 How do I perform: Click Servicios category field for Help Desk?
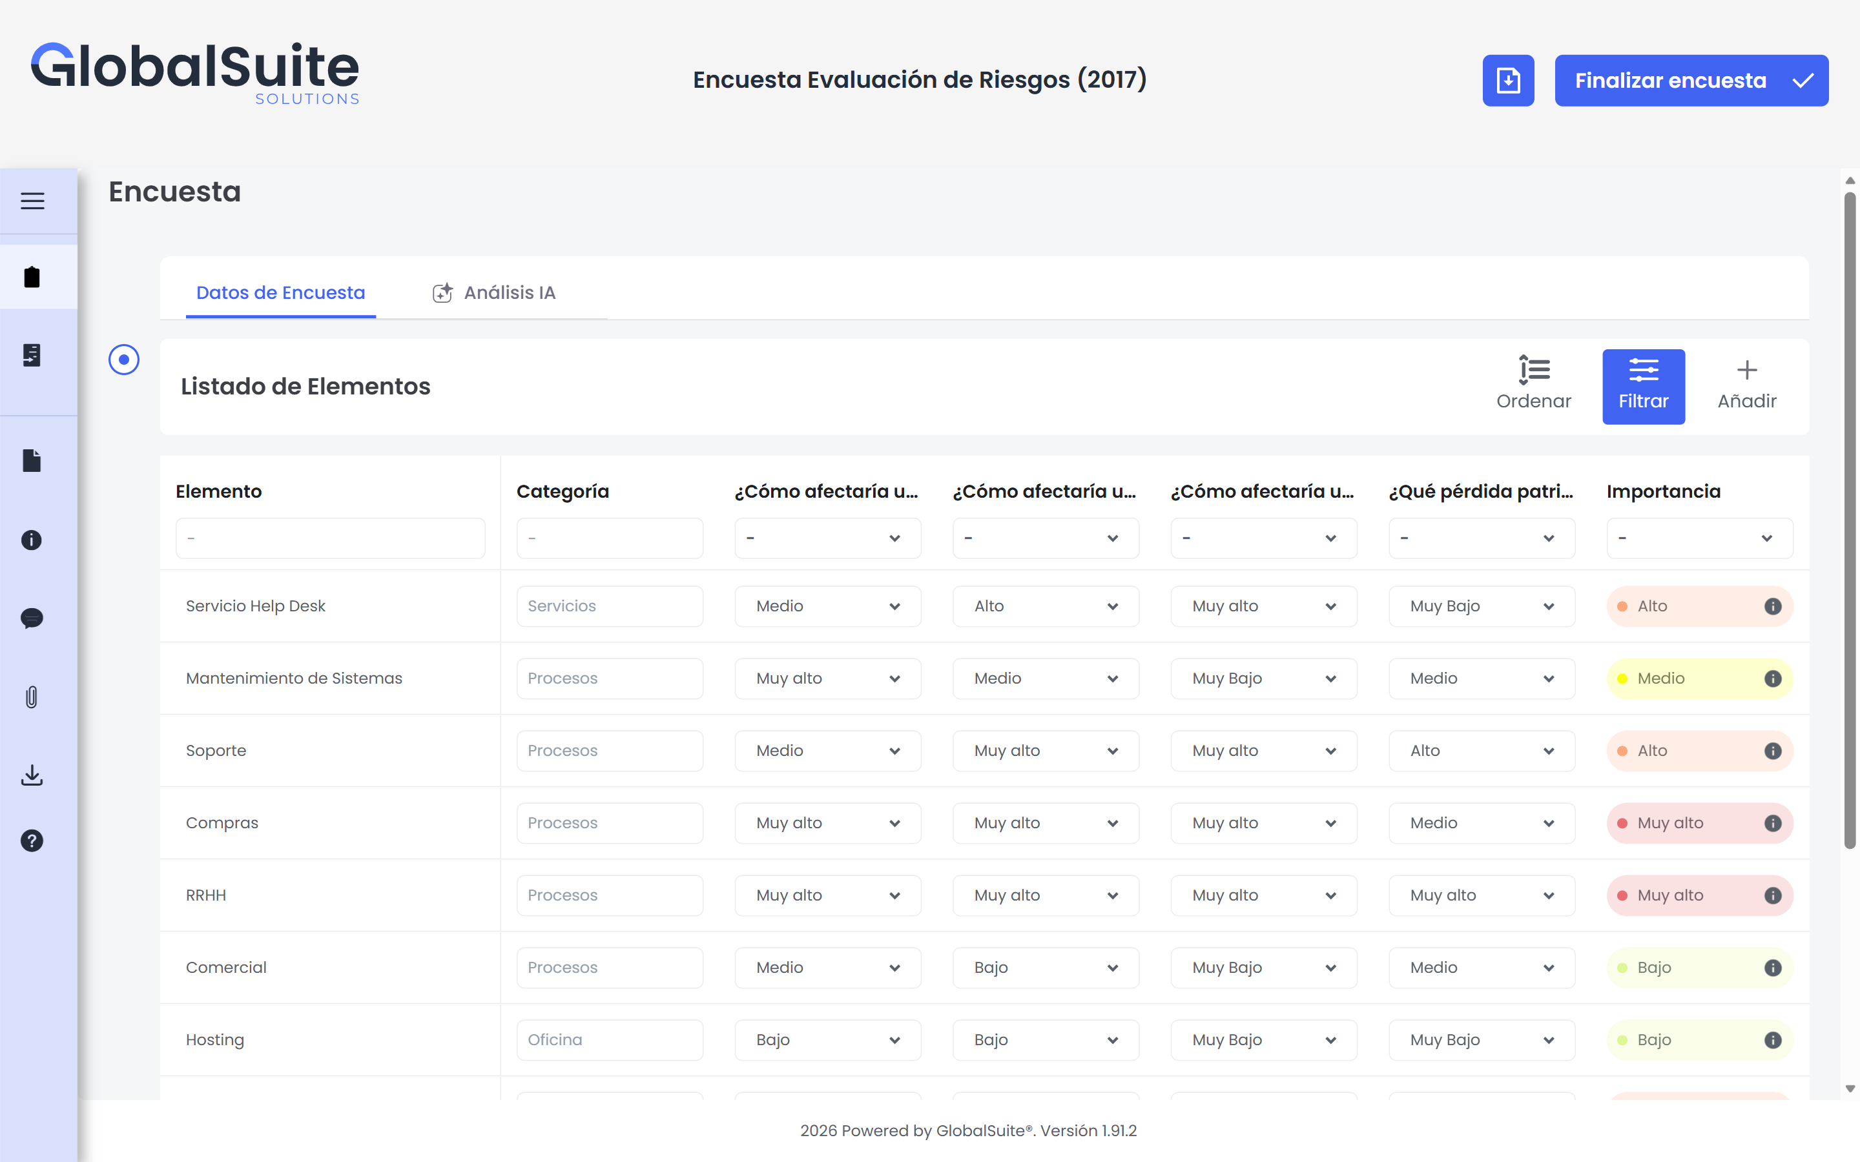[x=610, y=606]
